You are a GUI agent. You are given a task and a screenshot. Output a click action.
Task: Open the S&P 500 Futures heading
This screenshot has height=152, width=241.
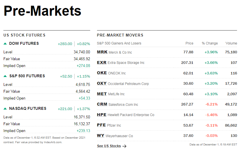coord(27,76)
